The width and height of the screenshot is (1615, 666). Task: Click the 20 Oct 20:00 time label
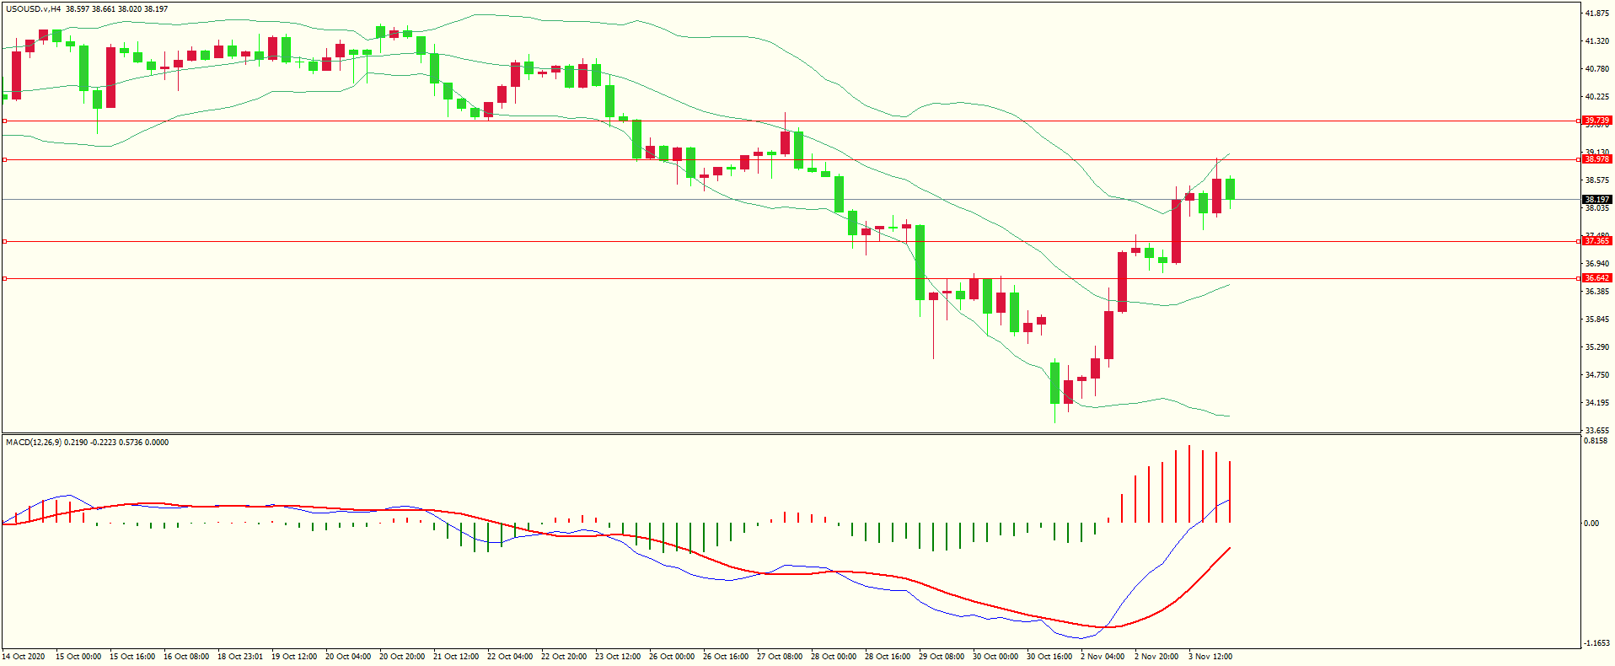click(402, 657)
